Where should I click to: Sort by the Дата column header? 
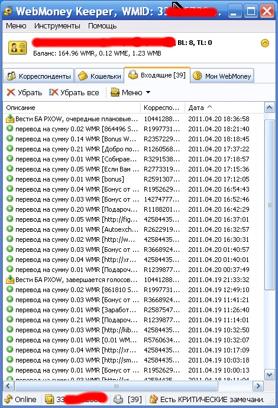point(224,108)
